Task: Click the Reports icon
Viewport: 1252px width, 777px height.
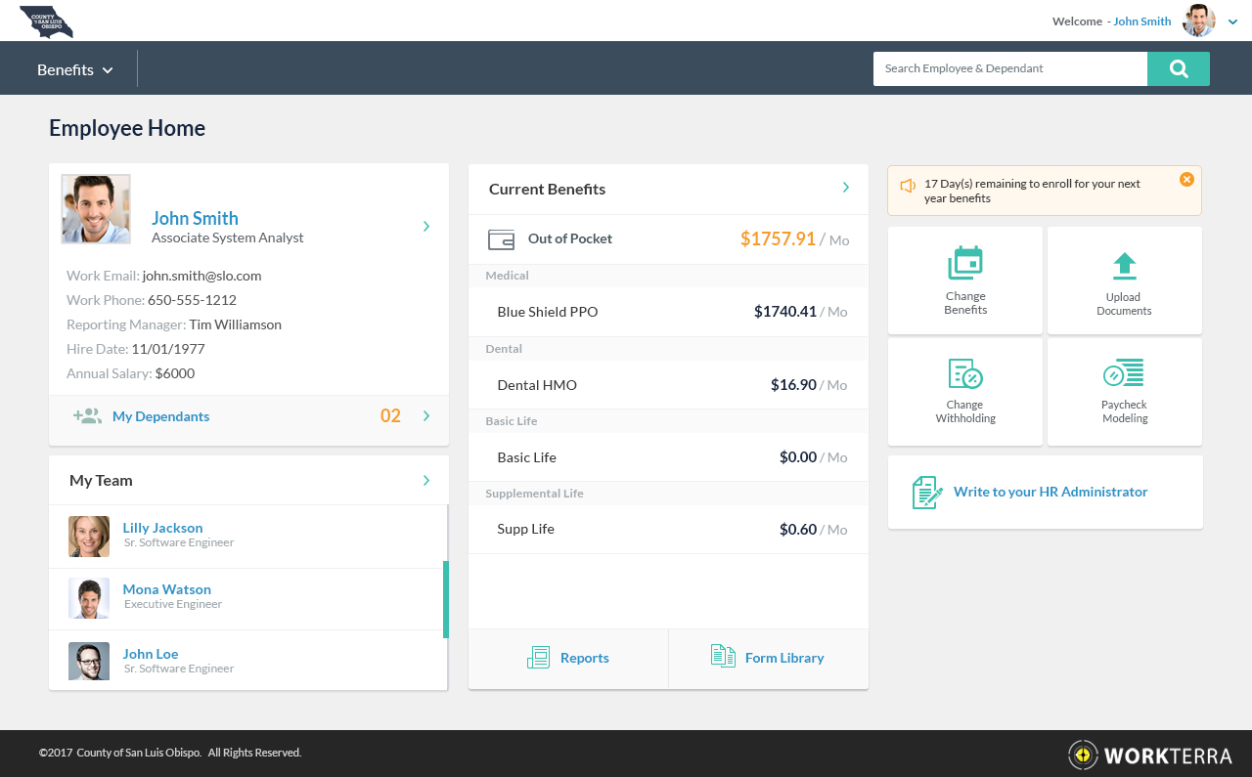Action: (538, 658)
